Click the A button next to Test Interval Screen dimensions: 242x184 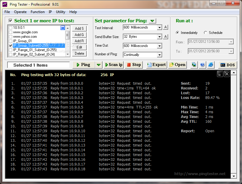click(x=165, y=27)
